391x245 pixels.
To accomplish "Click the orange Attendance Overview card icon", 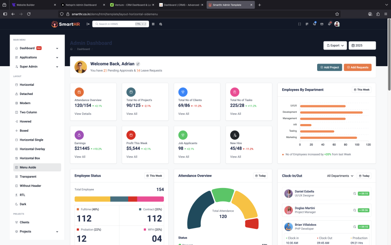I will [x=79, y=92].
